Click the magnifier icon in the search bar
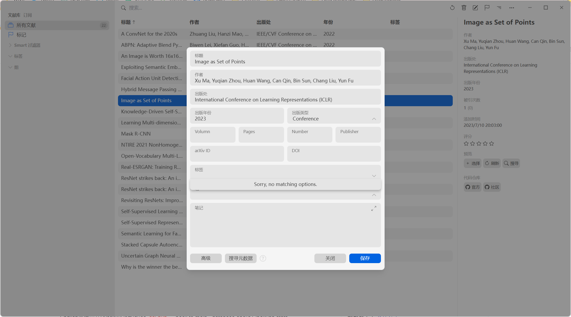 [x=124, y=8]
